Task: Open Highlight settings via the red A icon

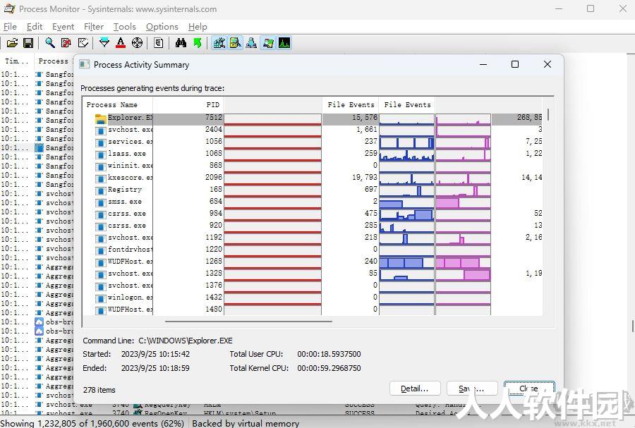Action: pos(120,43)
